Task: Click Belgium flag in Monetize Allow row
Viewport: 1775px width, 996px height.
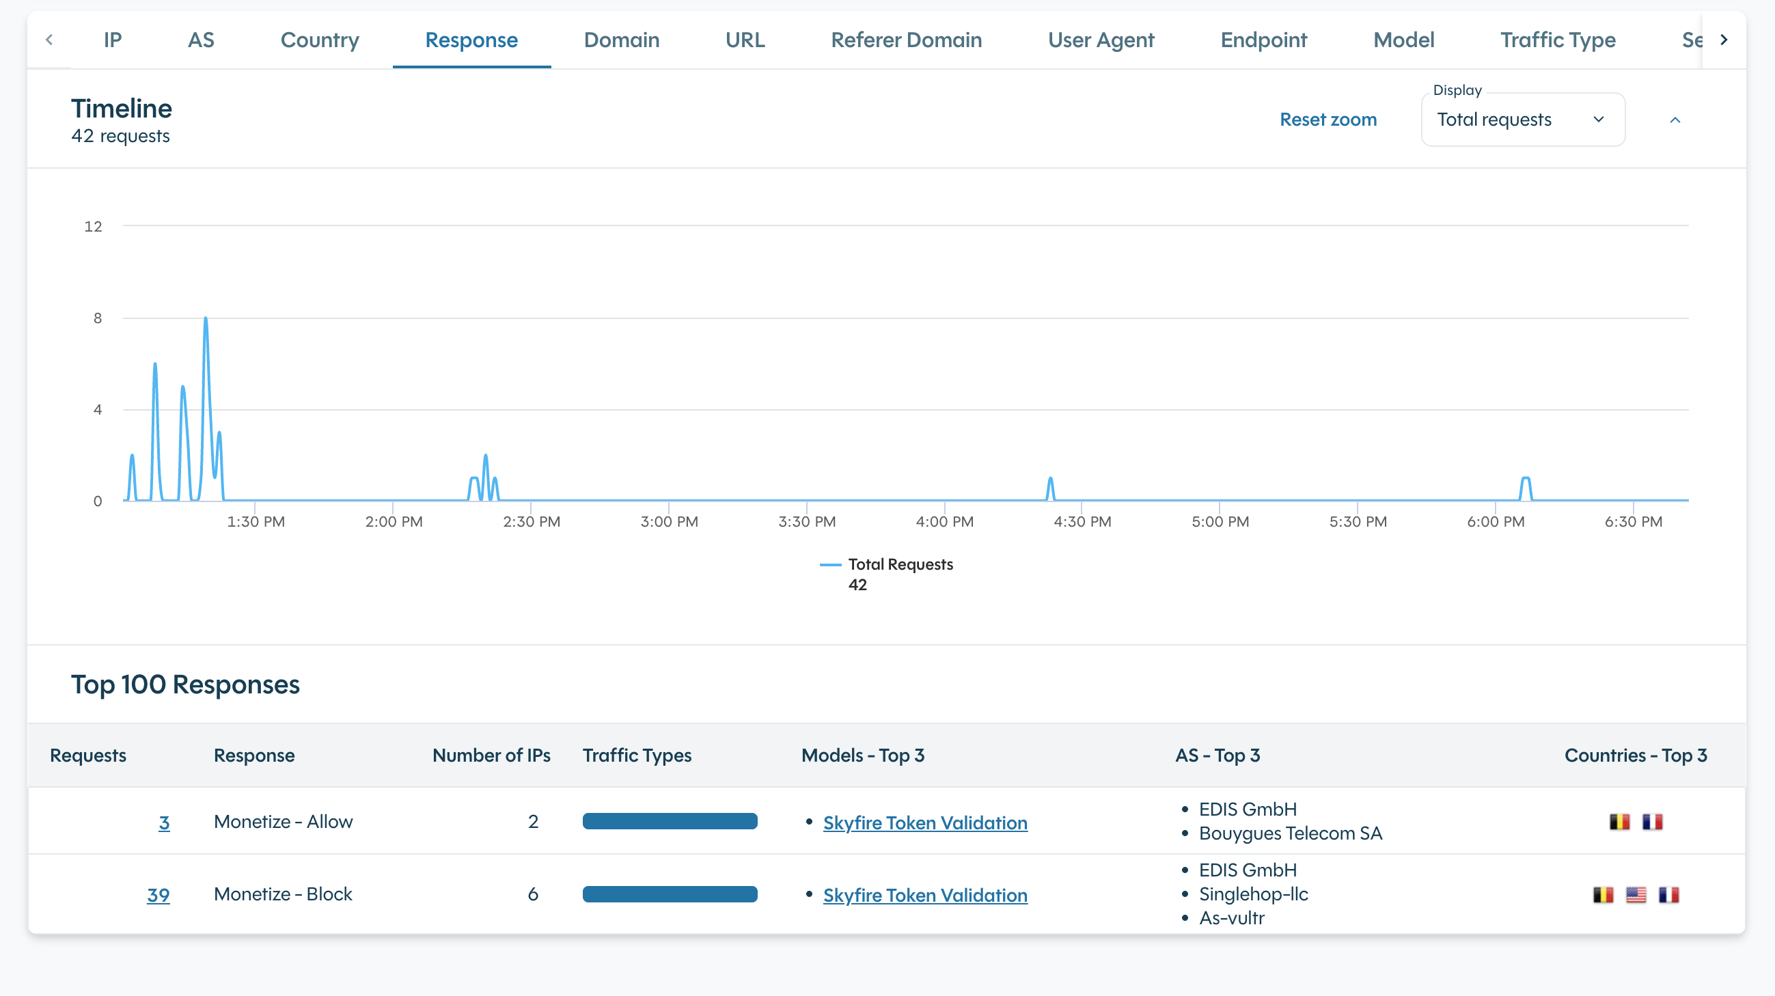Action: click(x=1619, y=822)
